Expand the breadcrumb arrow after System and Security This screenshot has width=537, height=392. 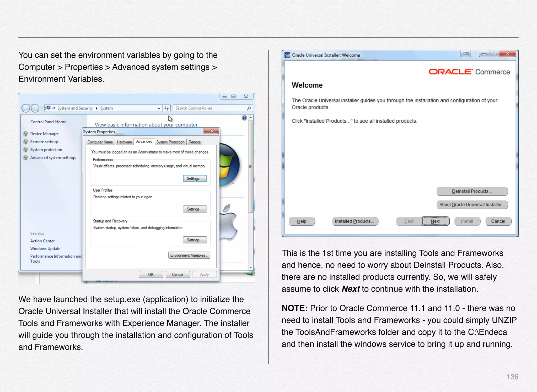[96, 108]
